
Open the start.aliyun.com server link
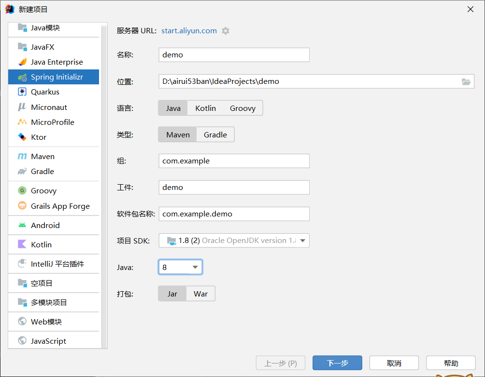(189, 31)
